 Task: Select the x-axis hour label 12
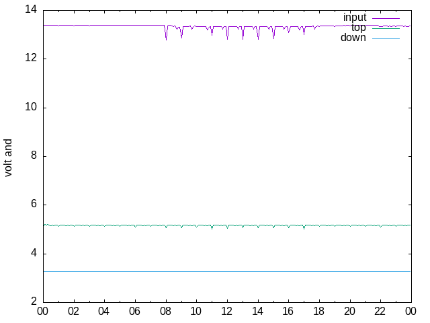[x=227, y=312]
